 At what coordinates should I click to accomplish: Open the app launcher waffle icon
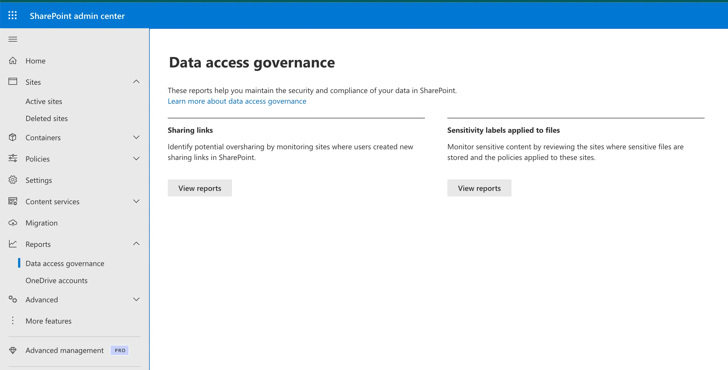pyautogui.click(x=13, y=15)
